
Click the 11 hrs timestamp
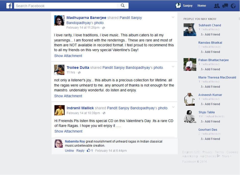click(71, 72)
